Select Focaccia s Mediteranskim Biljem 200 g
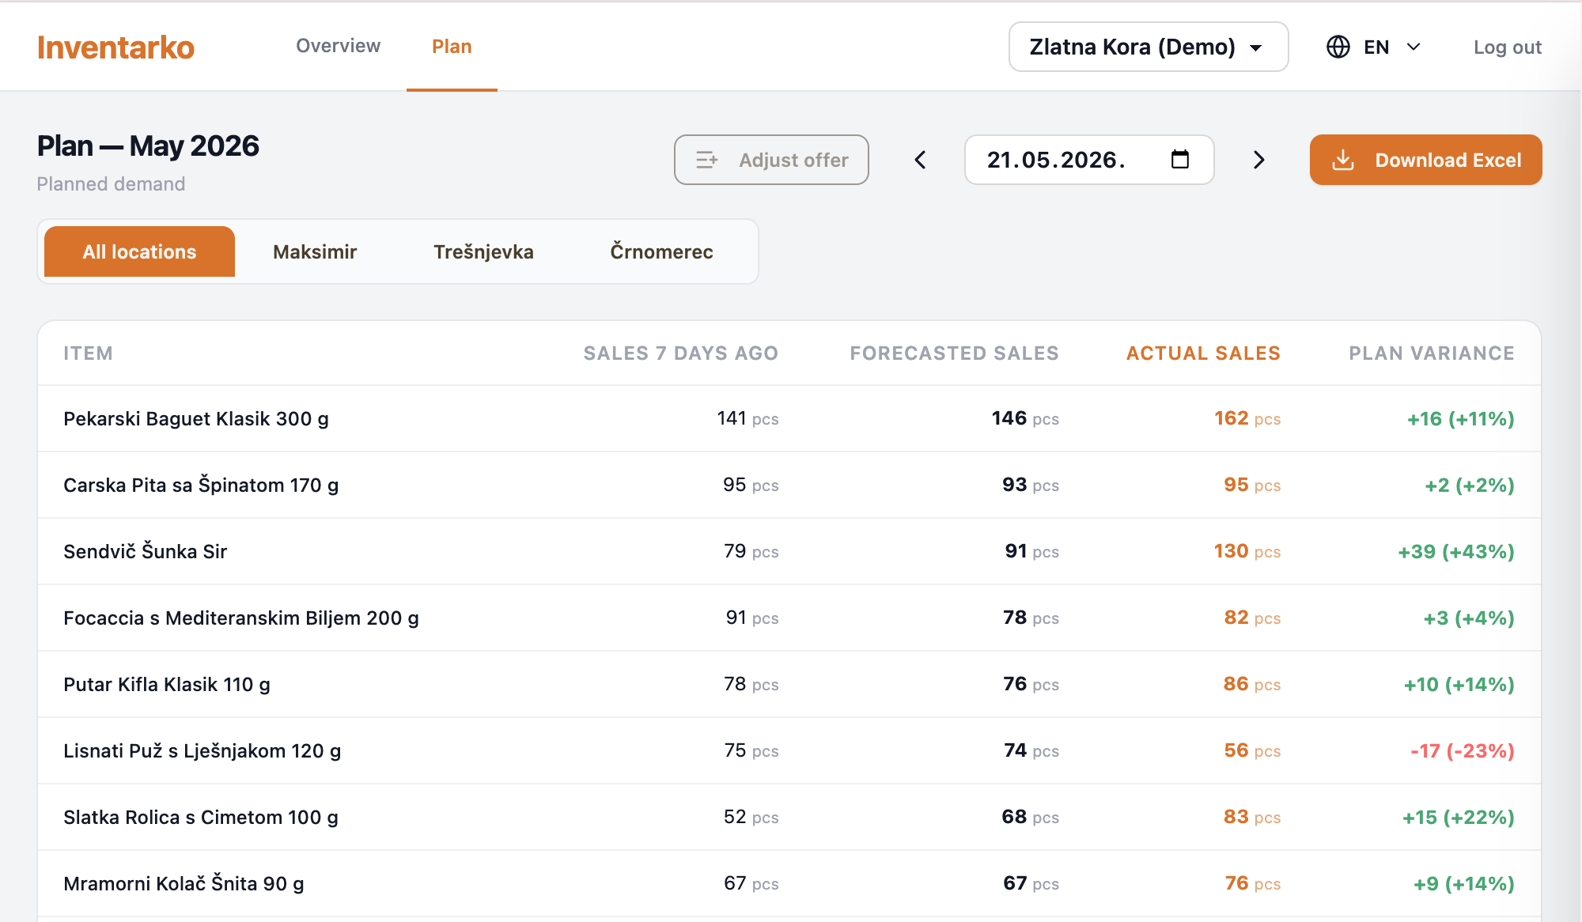The width and height of the screenshot is (1582, 922). (x=241, y=618)
